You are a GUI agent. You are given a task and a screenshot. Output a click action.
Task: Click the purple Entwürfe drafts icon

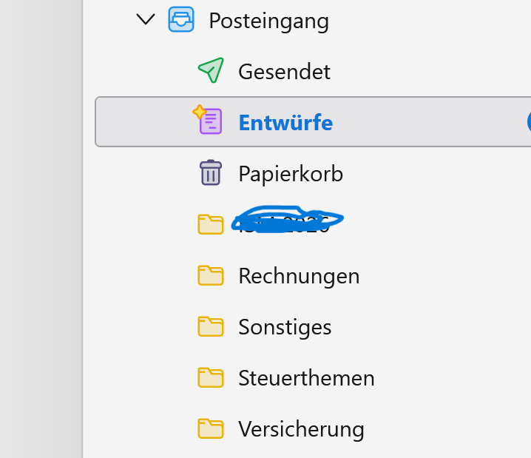209,121
